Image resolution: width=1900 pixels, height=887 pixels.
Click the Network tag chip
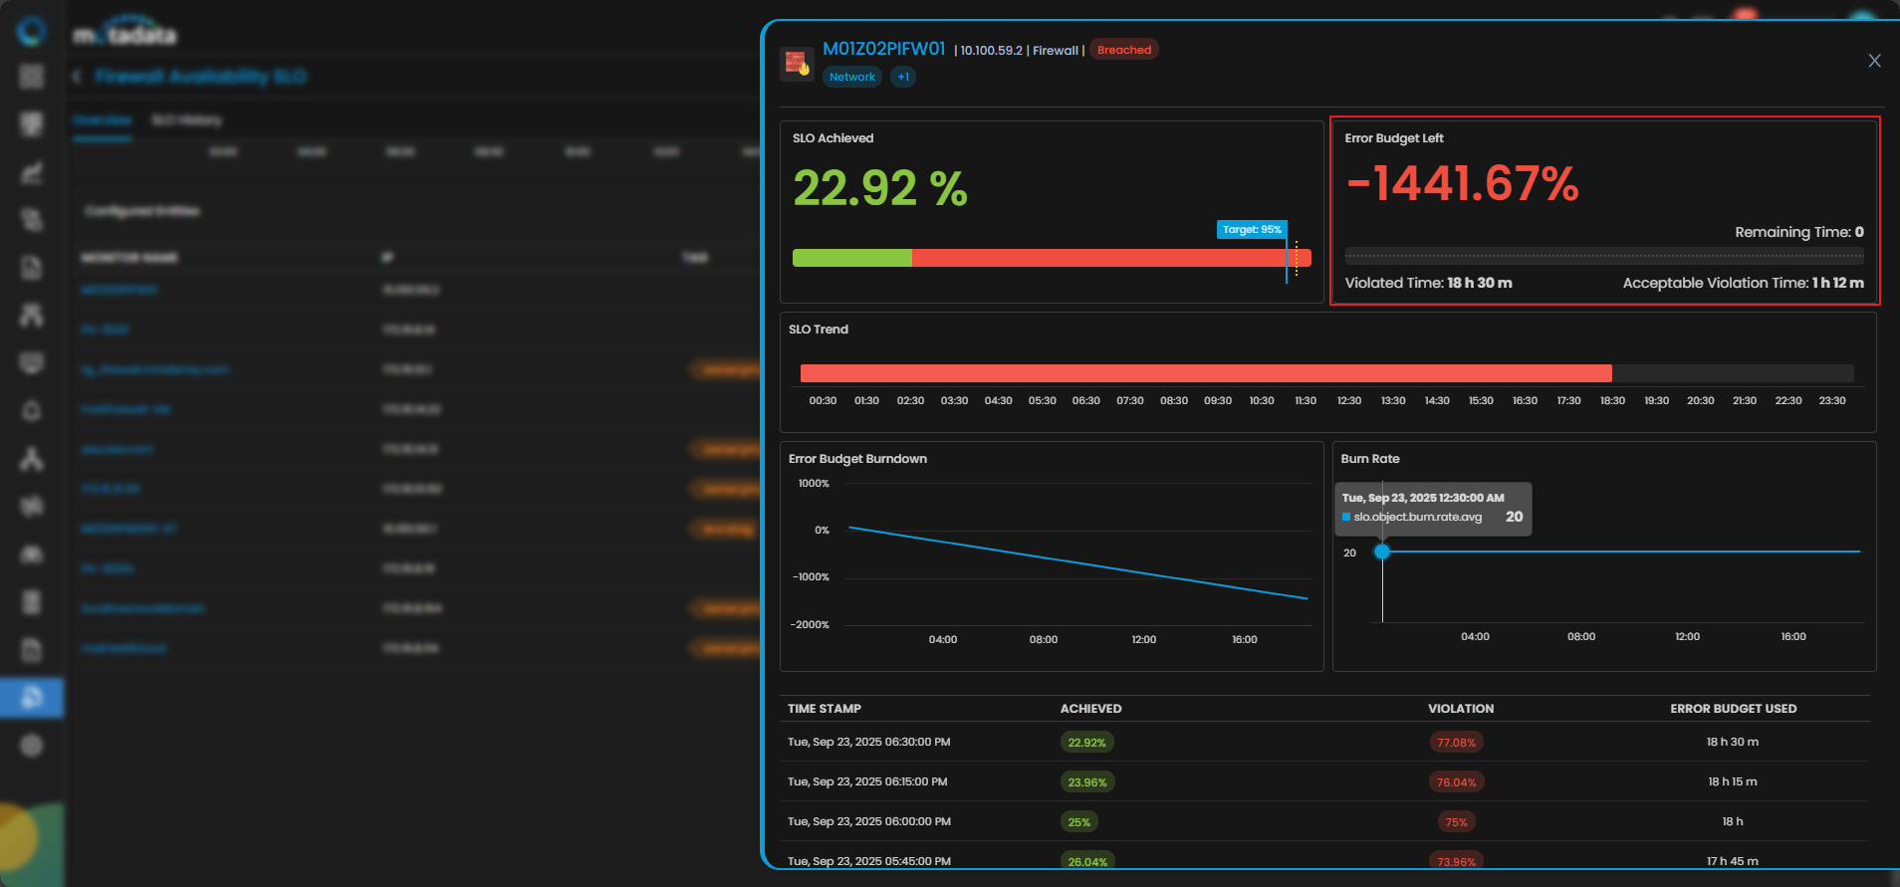point(851,77)
